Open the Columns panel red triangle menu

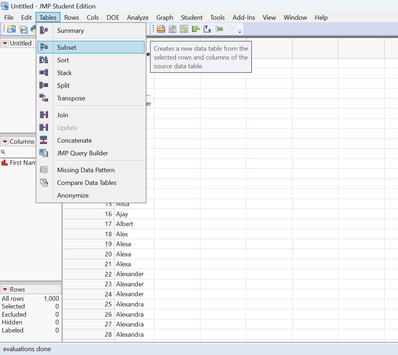point(5,142)
